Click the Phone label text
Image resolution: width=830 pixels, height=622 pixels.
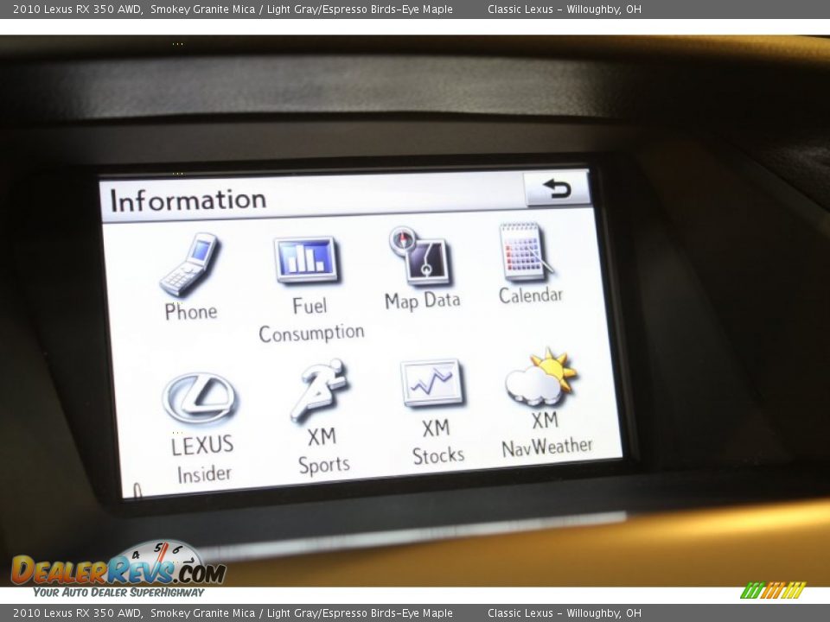click(190, 312)
